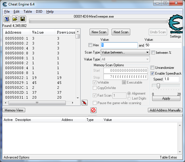
Task: Select result row 00050031:1
Action: tap(39, 97)
